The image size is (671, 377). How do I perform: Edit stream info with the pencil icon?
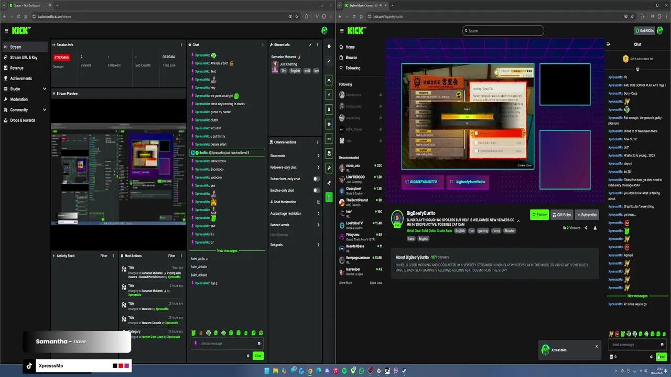[x=310, y=45]
